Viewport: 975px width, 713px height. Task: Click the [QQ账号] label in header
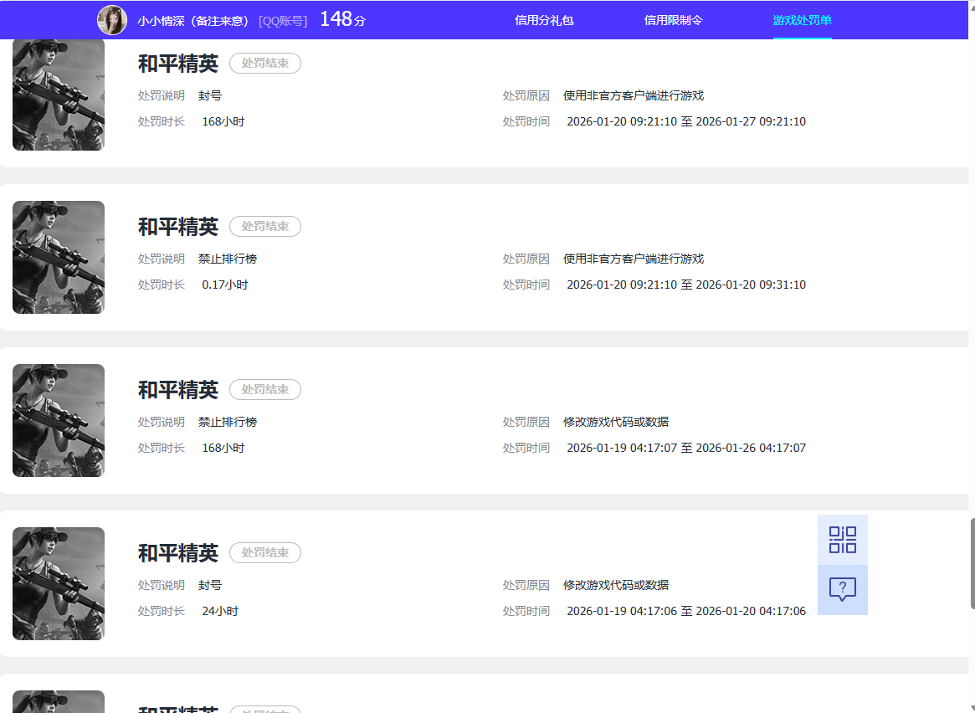[283, 21]
